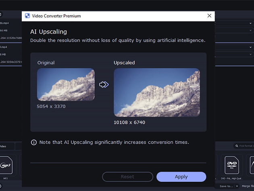Select the DVD PAL High Quality preset
This screenshot has width=254, height=191.
232,165
